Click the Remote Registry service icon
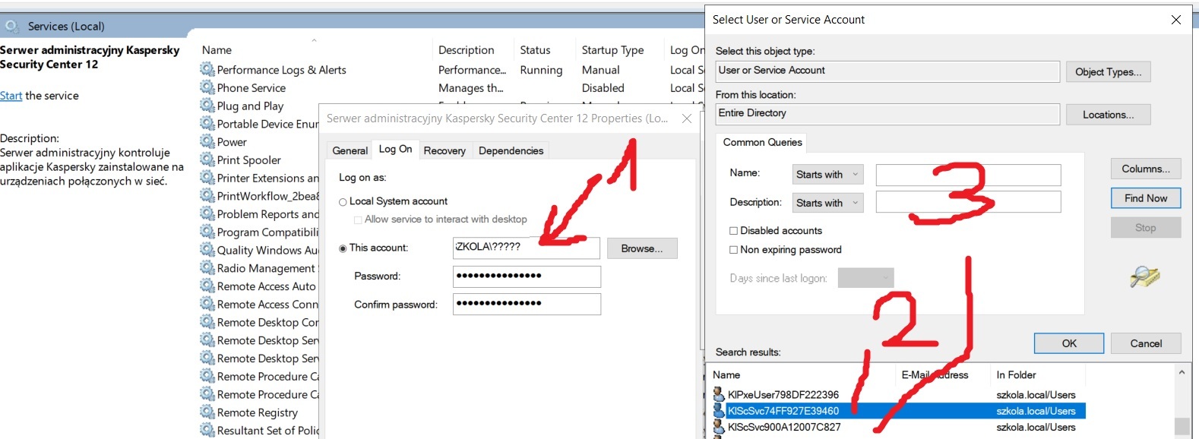This screenshot has height=439, width=1199. tap(207, 412)
